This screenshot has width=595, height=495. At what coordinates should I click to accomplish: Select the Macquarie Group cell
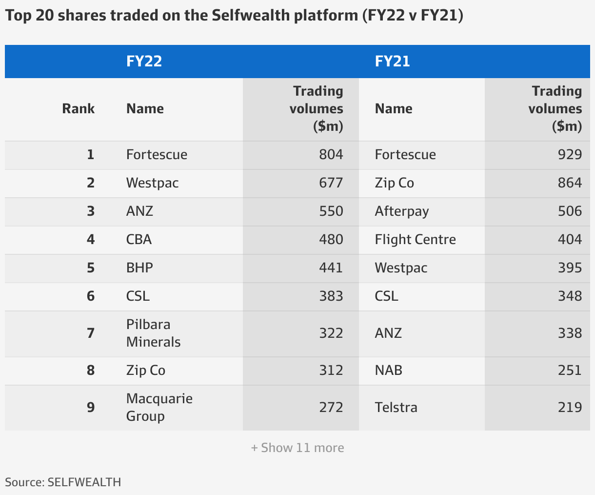pyautogui.click(x=159, y=408)
